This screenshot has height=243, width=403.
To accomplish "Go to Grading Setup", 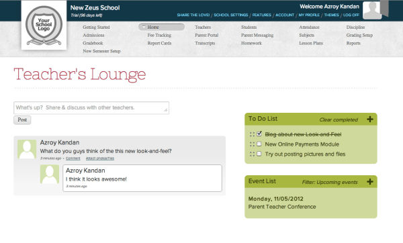I will point(359,35).
